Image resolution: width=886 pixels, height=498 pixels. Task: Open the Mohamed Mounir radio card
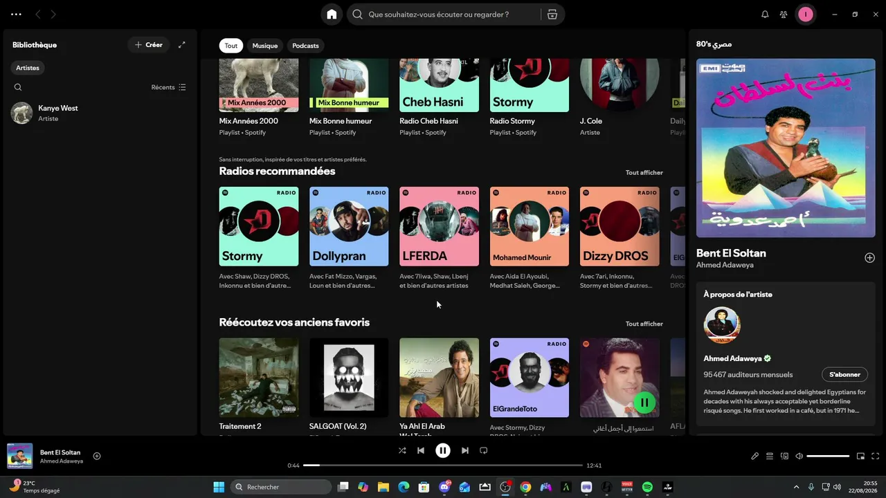[530, 226]
